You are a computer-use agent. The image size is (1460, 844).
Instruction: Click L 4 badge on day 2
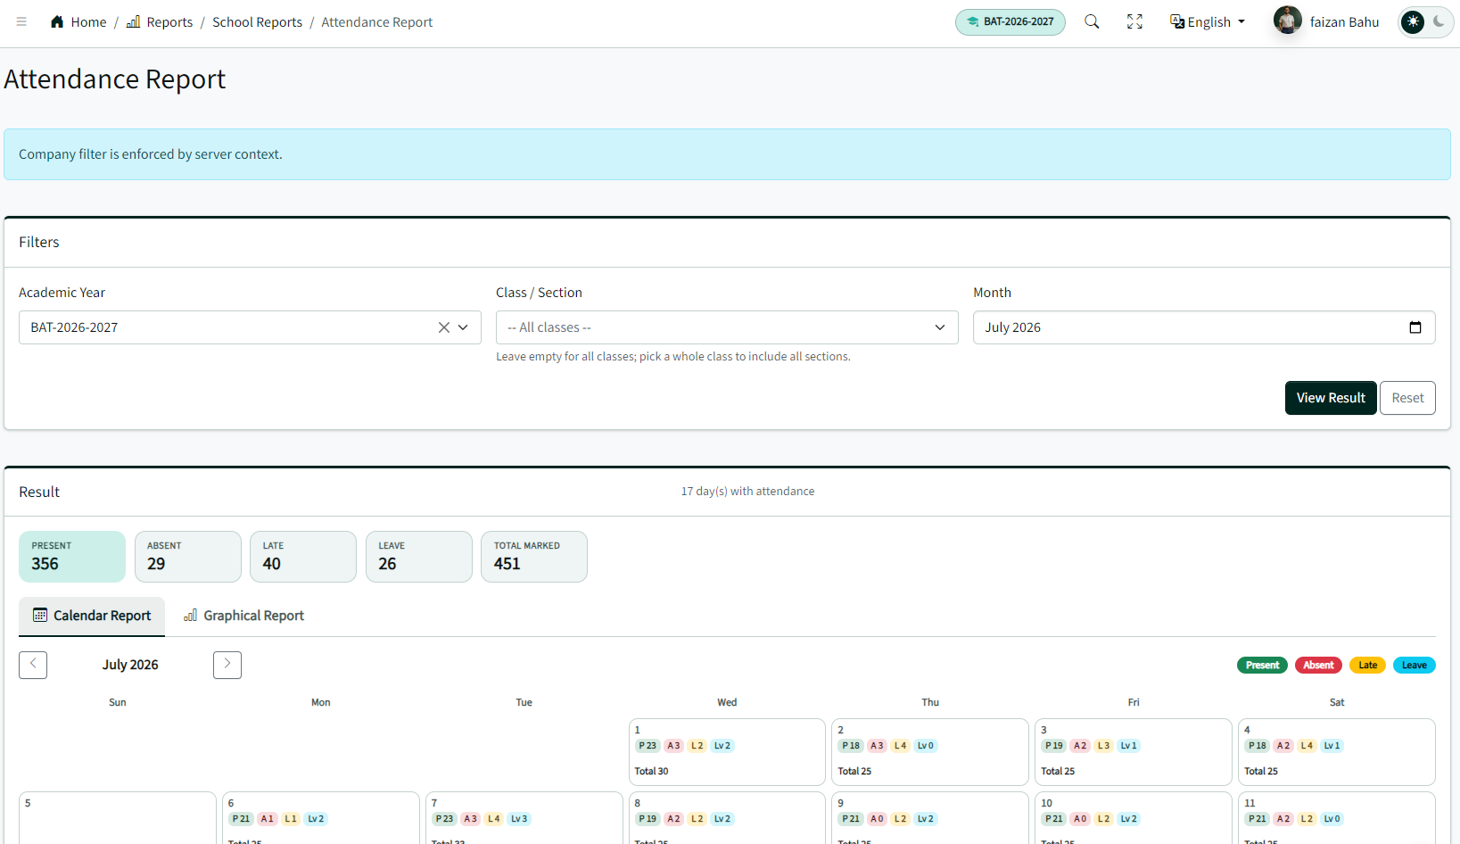coord(901,746)
